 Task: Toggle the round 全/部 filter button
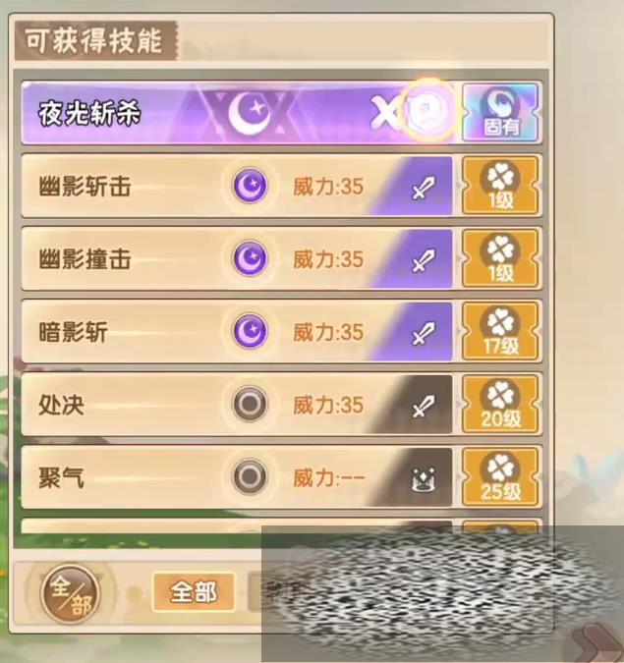click(70, 593)
